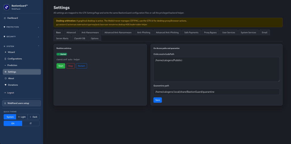Open the Donations page
This screenshot has height=144, width=291.
(22, 85)
